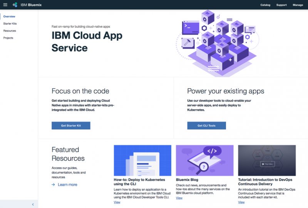This screenshot has width=308, height=208.
Task: Click the Focus on the code heading
Action: click(x=80, y=91)
